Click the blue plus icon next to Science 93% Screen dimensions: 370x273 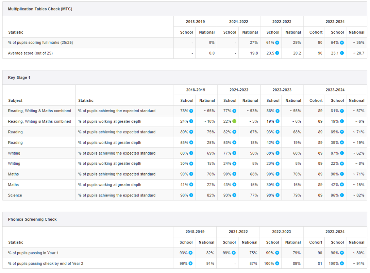point(234,195)
